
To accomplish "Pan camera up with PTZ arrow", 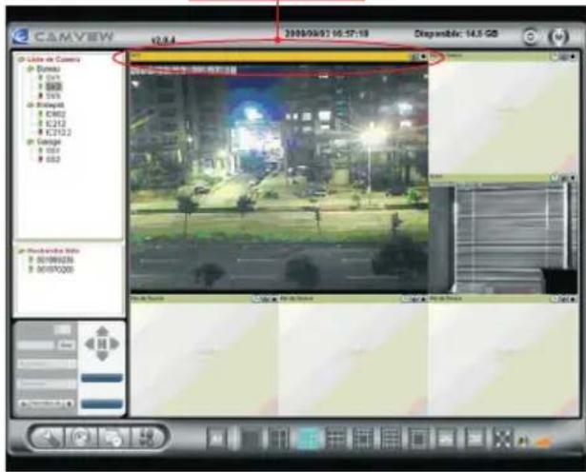I will click(x=102, y=331).
